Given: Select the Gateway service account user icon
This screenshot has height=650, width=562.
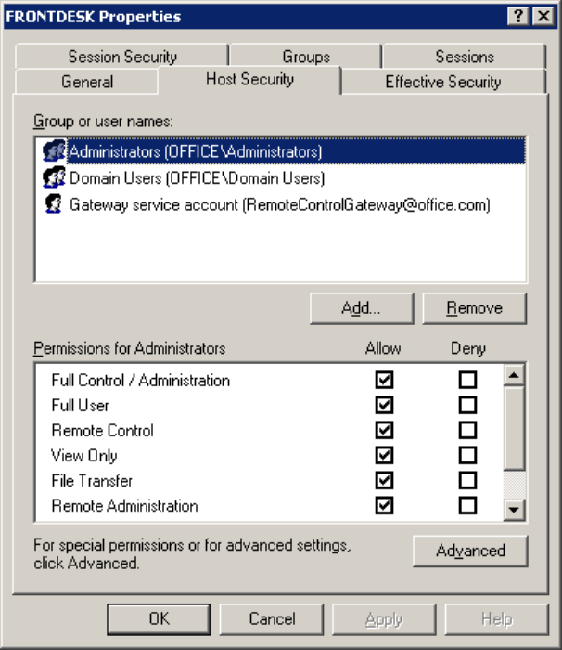Looking at the screenshot, I should (x=54, y=204).
